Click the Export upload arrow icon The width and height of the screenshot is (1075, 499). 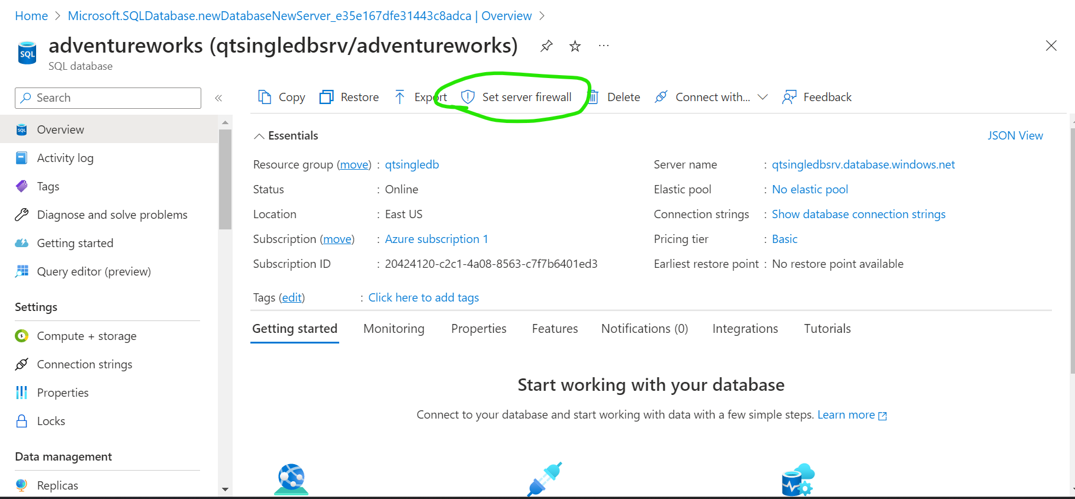[x=400, y=97]
